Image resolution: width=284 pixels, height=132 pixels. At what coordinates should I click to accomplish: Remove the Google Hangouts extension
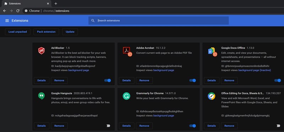[x=59, y=126]
